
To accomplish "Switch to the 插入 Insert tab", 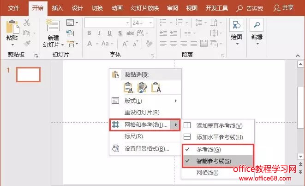I will click(57, 8).
